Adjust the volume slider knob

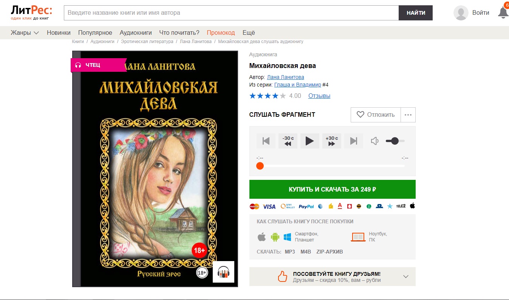[x=395, y=141]
